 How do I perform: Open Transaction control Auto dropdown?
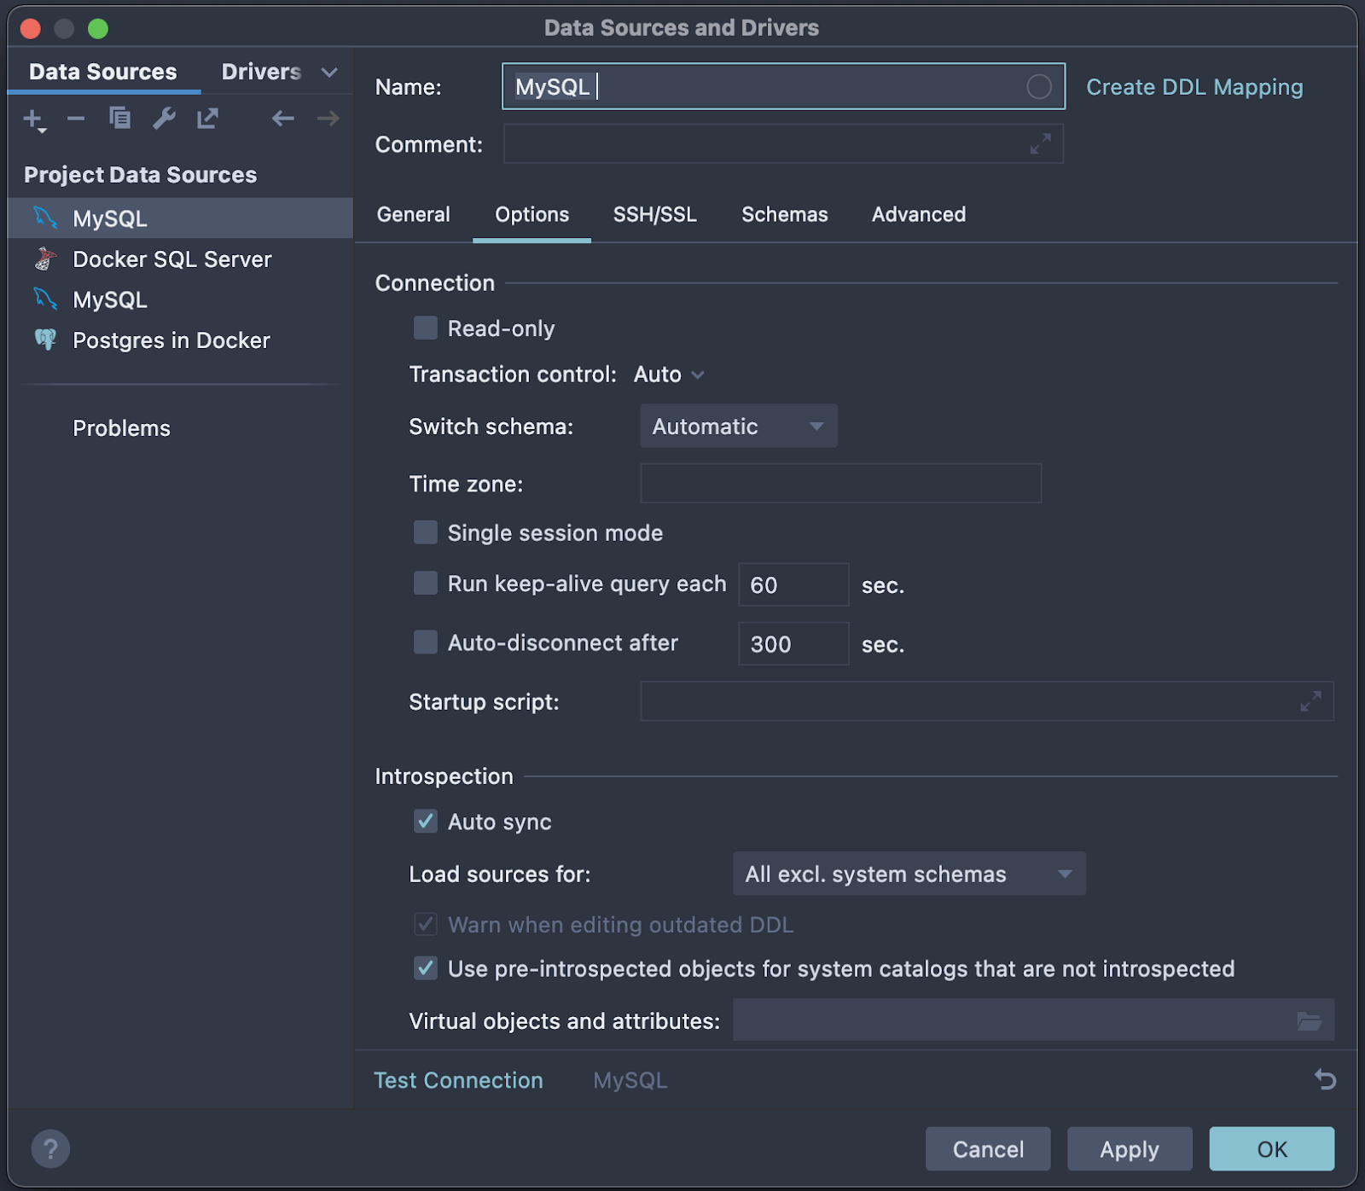[669, 375]
